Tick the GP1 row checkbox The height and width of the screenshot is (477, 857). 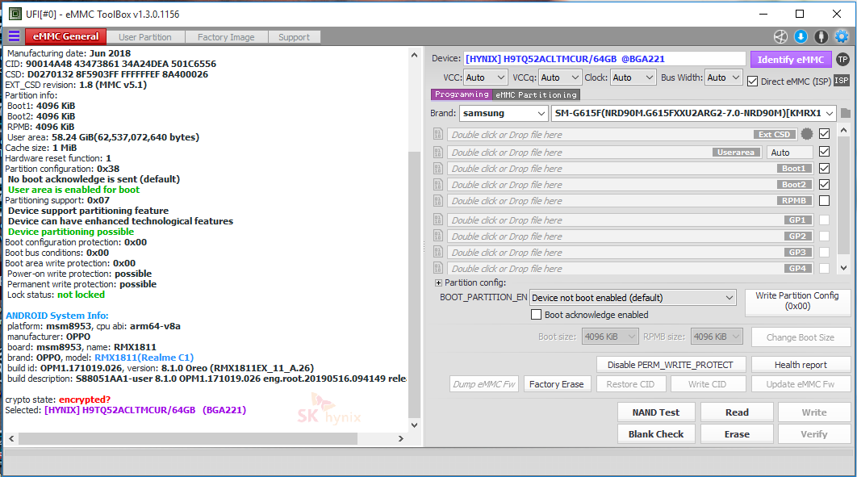[x=824, y=220]
